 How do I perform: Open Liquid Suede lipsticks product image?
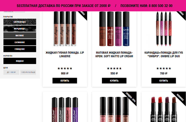click(x=65, y=109)
